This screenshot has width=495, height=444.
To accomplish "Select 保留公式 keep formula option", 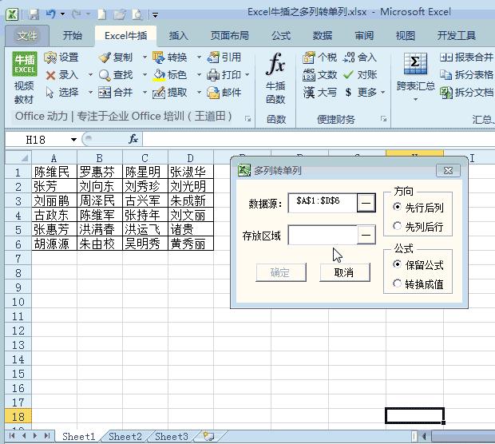I will click(397, 264).
